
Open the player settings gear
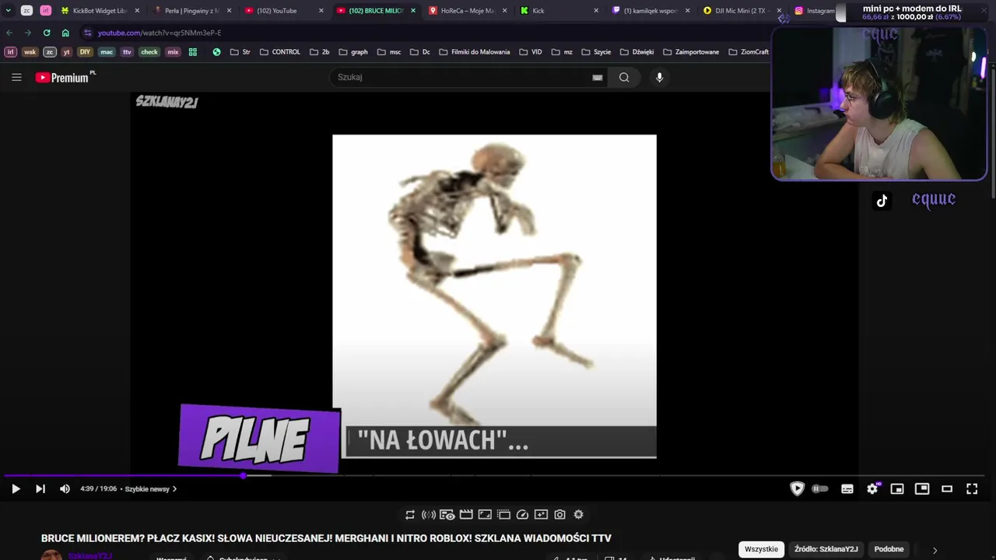pos(872,488)
